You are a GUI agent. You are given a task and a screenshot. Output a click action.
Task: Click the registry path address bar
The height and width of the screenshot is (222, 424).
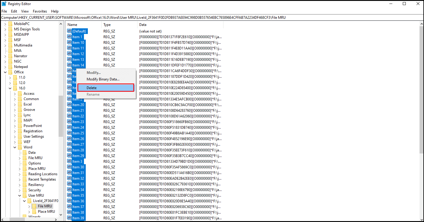point(212,18)
